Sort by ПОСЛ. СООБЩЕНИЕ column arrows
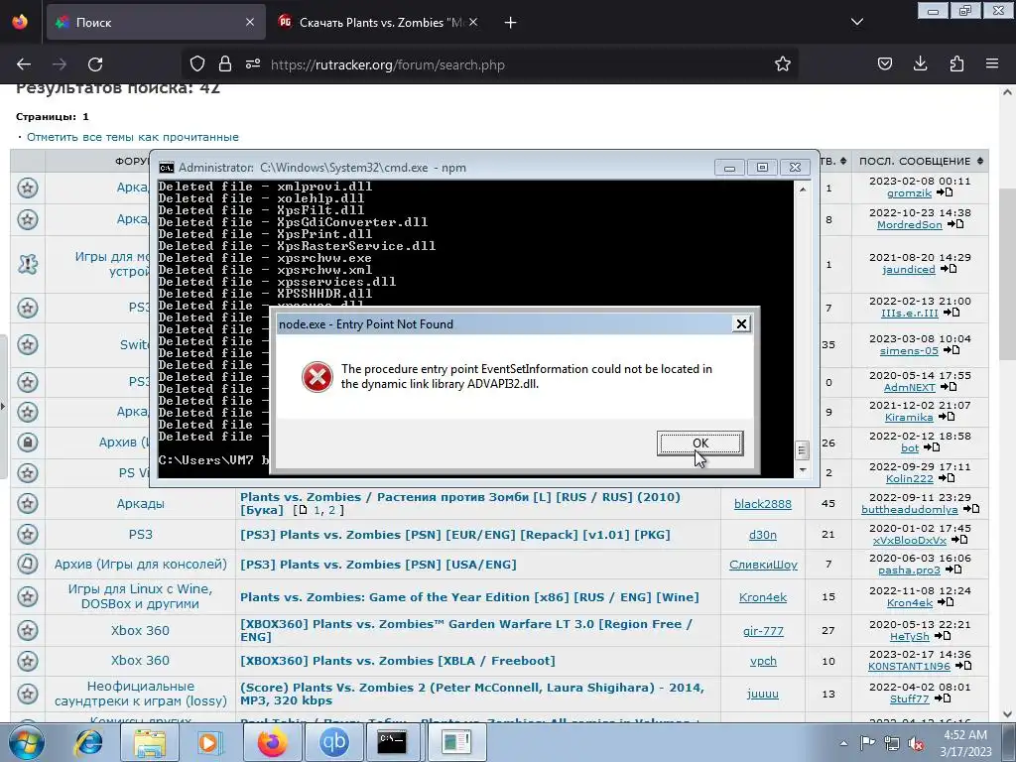 pyautogui.click(x=980, y=161)
